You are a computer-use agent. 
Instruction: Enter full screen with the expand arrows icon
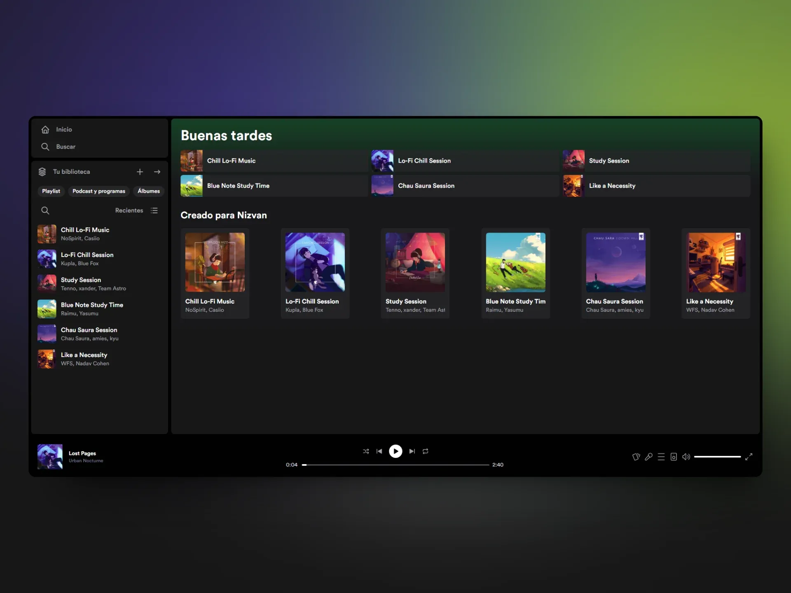pos(749,457)
